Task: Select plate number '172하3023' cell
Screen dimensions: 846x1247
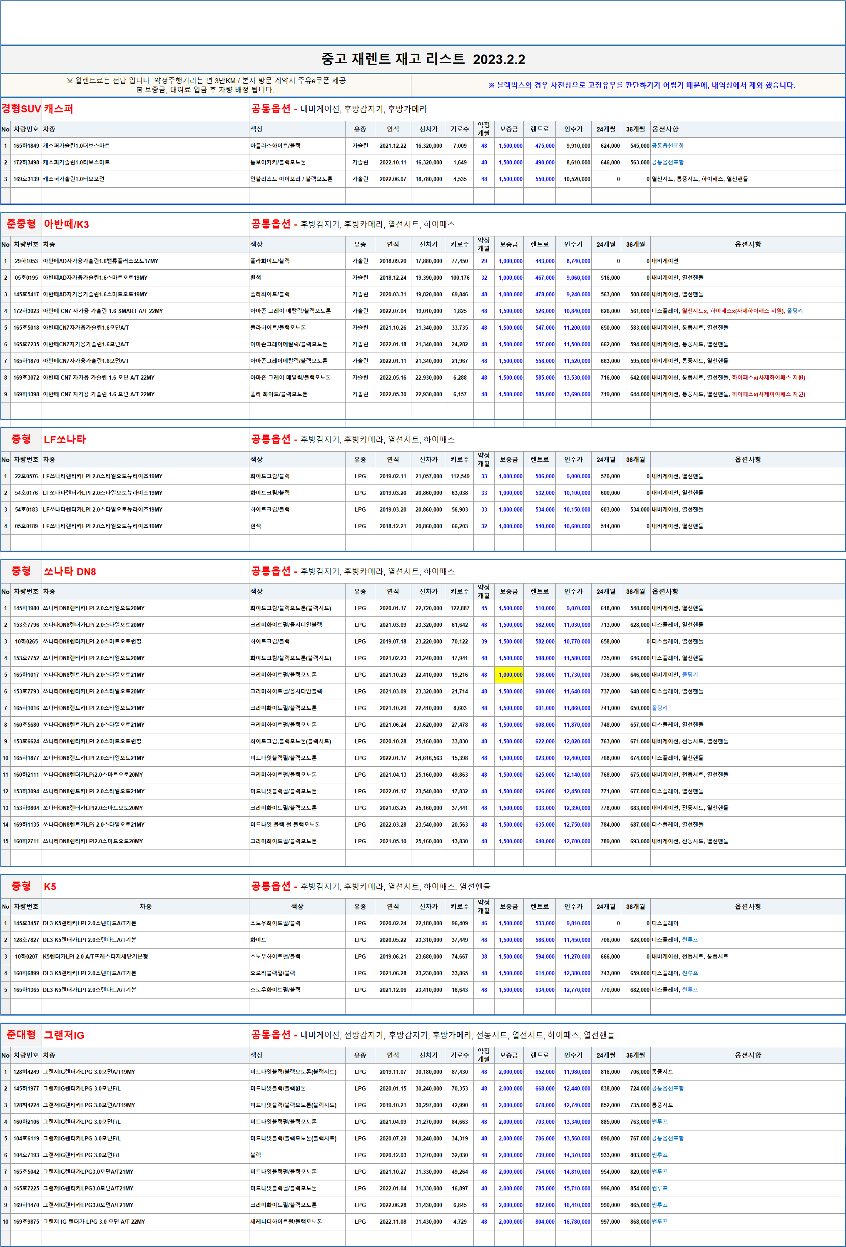Action: [26, 311]
